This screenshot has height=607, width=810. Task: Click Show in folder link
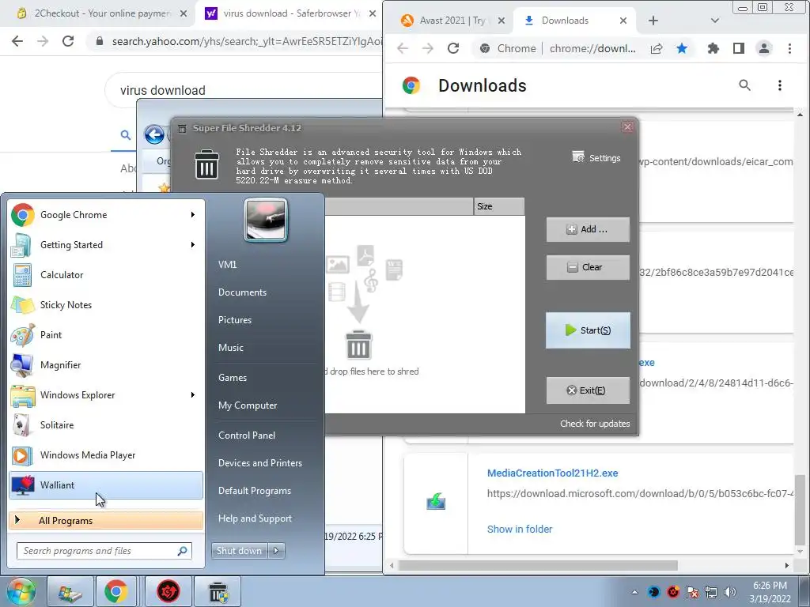tap(519, 529)
